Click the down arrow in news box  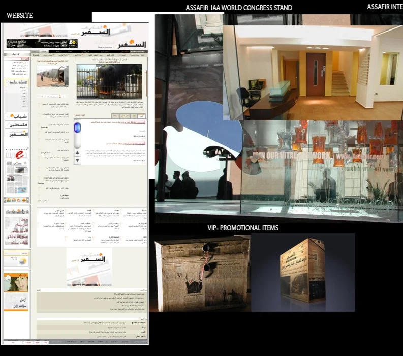(x=77, y=161)
